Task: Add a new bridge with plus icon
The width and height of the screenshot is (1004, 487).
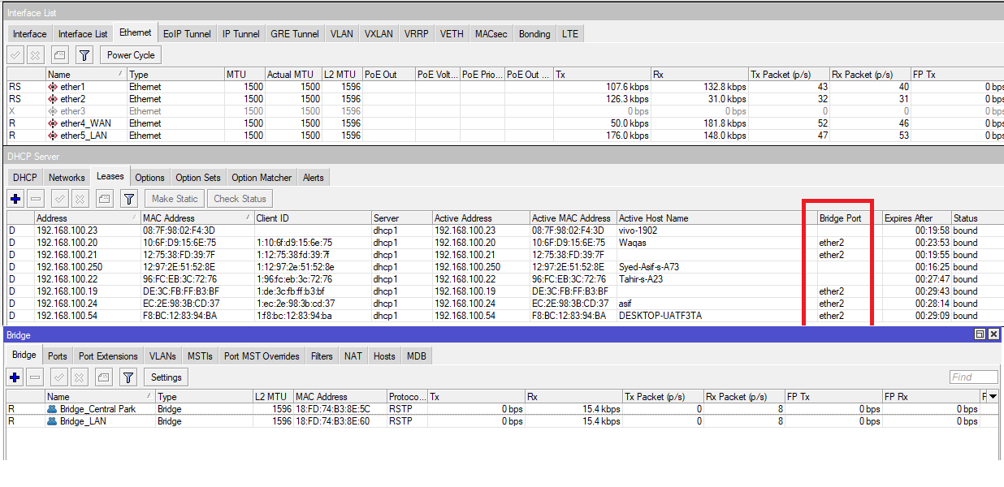Action: tap(15, 377)
